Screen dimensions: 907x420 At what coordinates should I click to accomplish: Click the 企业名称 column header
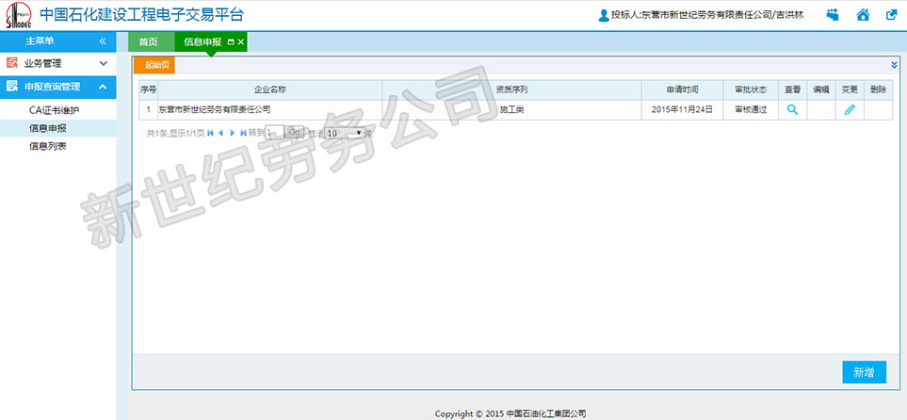pyautogui.click(x=270, y=89)
